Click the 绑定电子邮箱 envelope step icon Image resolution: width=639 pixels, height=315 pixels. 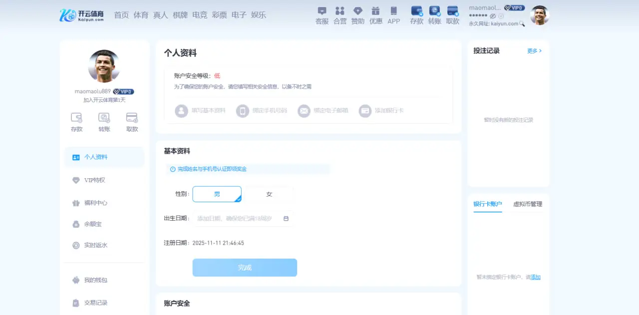[x=304, y=110]
